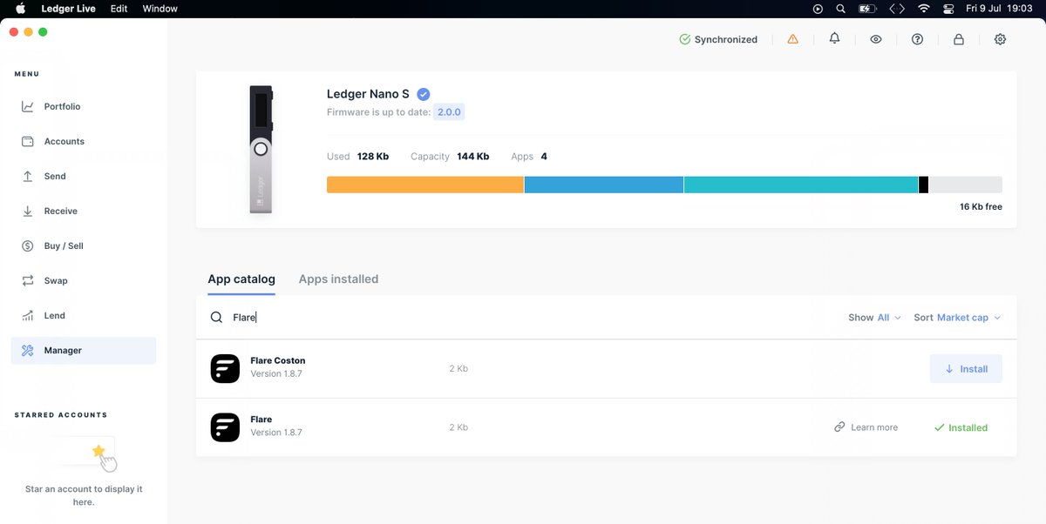Switch to the App catalog tab
The image size is (1046, 524).
click(241, 279)
